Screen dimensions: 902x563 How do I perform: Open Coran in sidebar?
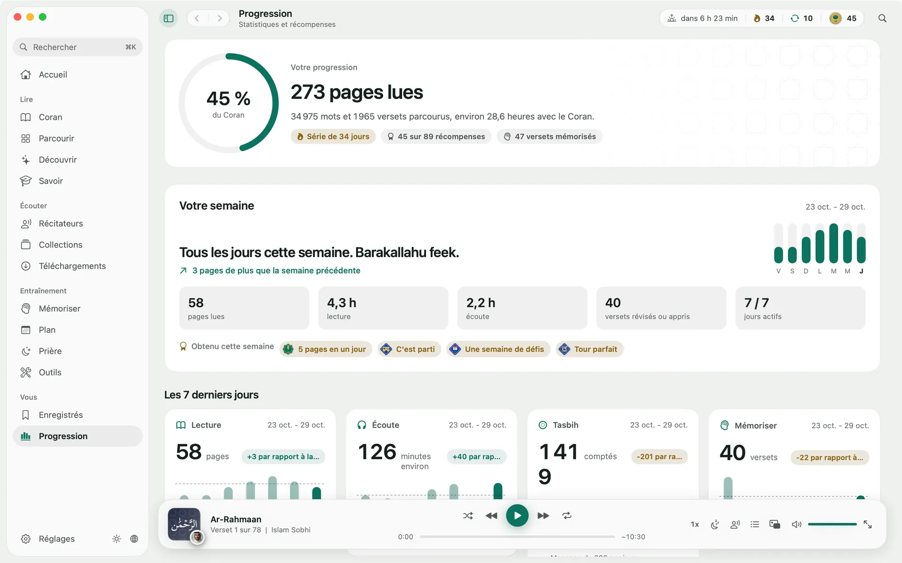[x=78, y=117]
